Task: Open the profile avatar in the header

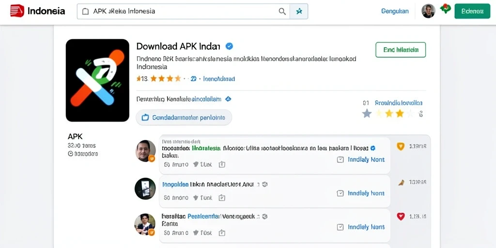Action: 428,11
